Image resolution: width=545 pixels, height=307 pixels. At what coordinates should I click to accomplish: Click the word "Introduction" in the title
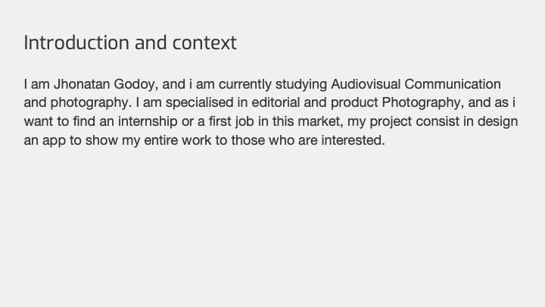(76, 42)
